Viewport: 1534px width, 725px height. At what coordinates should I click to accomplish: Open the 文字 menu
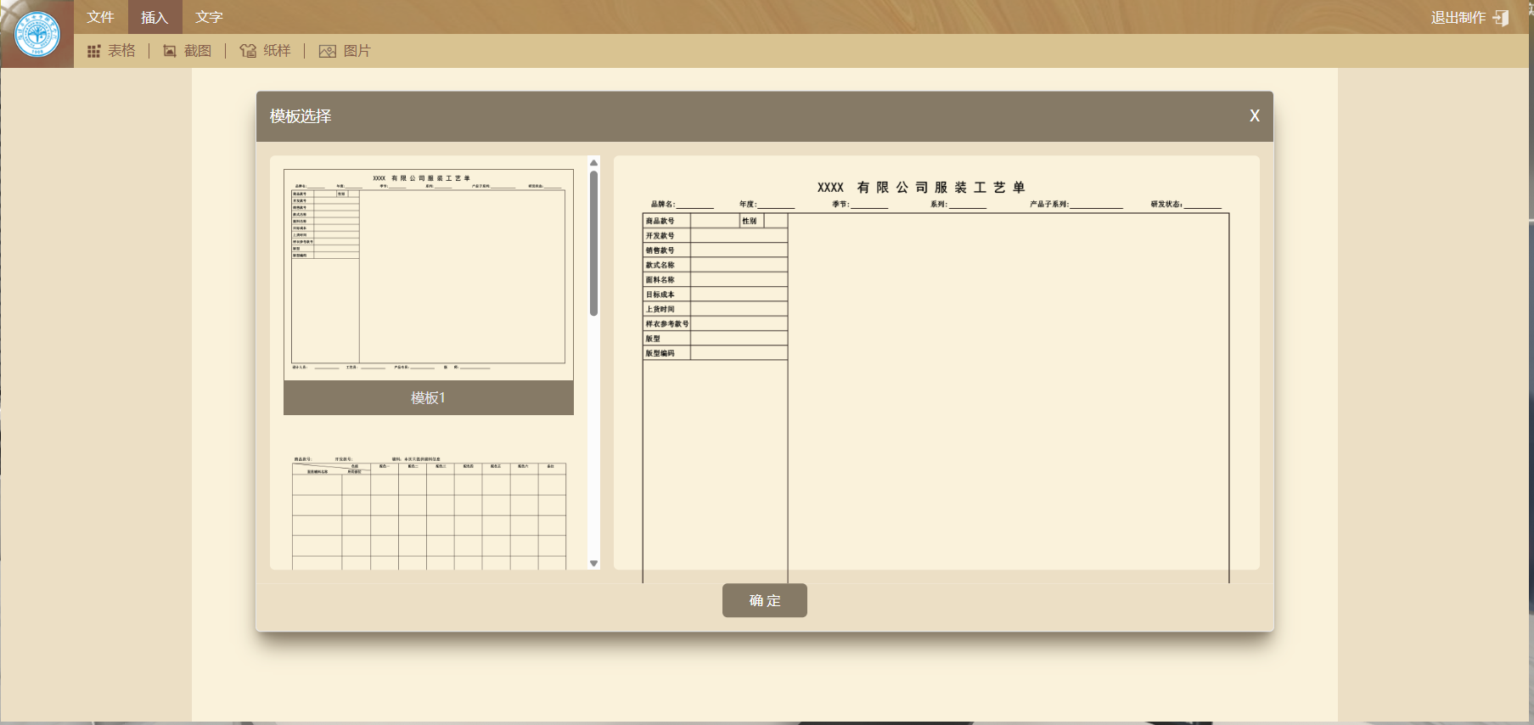click(209, 17)
